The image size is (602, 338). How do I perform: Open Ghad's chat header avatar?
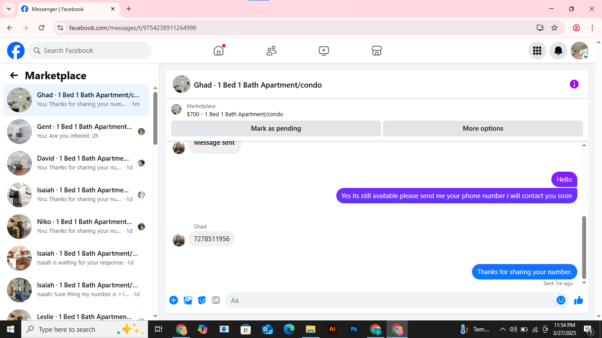[x=182, y=84]
